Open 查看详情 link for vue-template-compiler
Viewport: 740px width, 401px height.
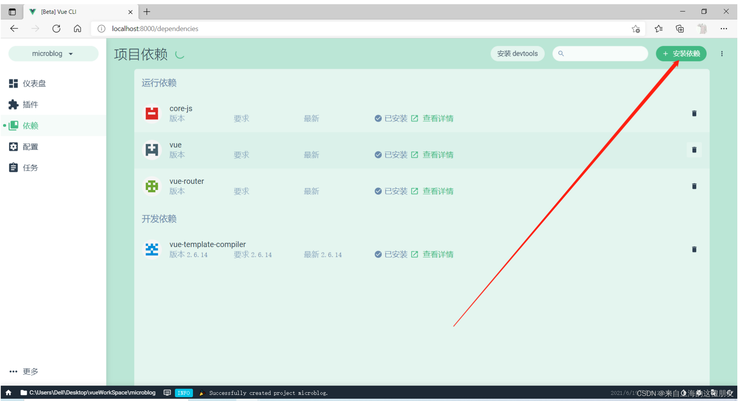click(x=432, y=254)
